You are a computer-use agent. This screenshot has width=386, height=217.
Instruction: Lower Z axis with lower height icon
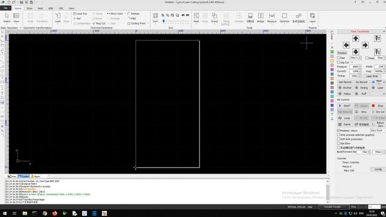[378, 52]
